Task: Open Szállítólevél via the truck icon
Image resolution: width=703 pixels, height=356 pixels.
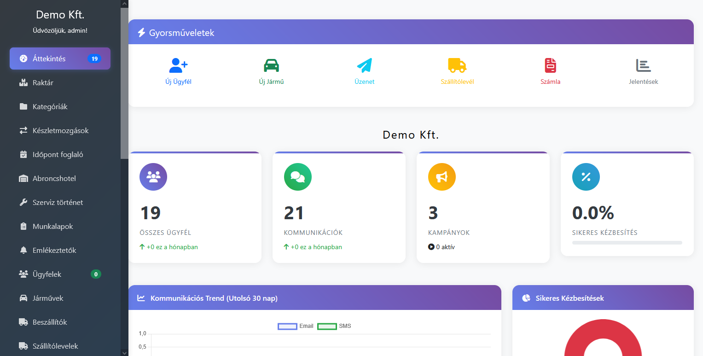Action: click(457, 66)
